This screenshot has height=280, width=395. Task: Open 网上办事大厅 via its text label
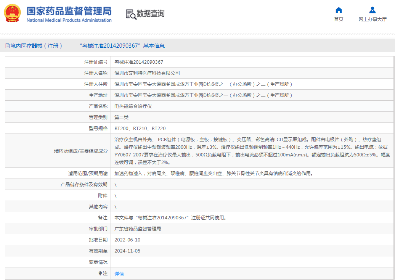click(372, 19)
